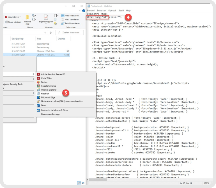Refresh the Explorer folder view
The height and width of the screenshot is (188, 216).
pos(50,33)
